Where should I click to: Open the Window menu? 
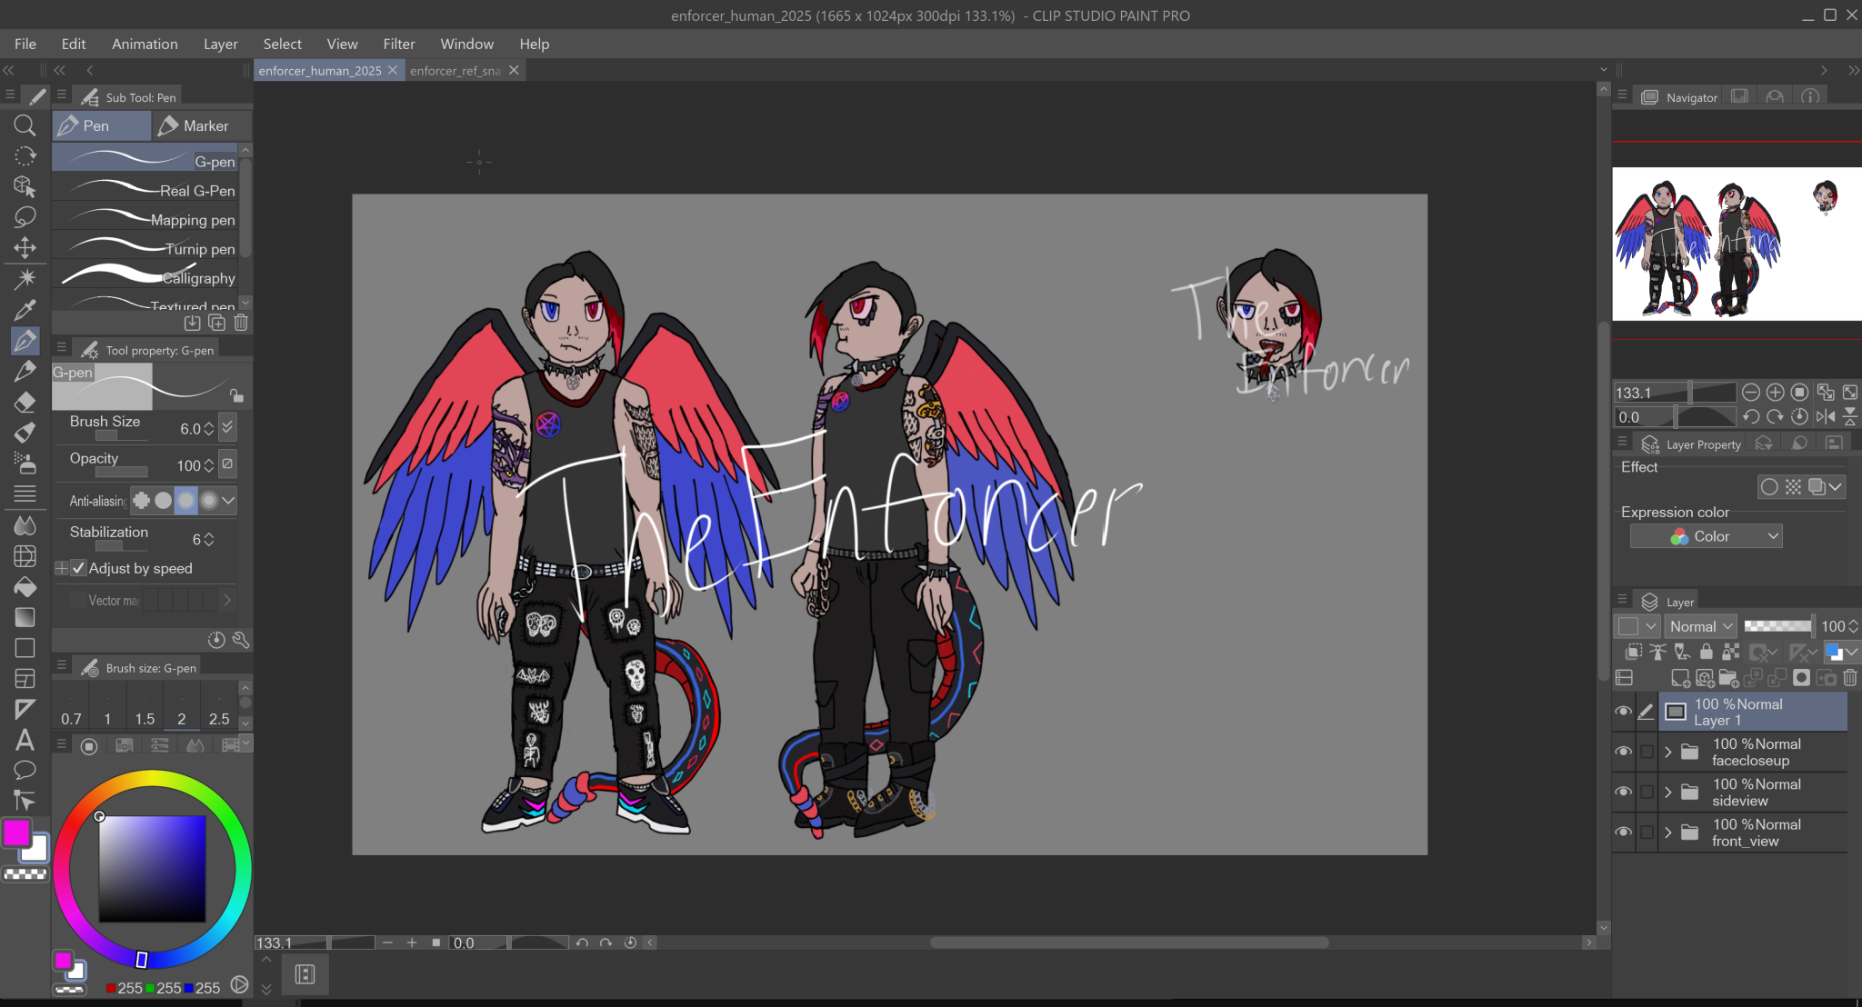(466, 44)
